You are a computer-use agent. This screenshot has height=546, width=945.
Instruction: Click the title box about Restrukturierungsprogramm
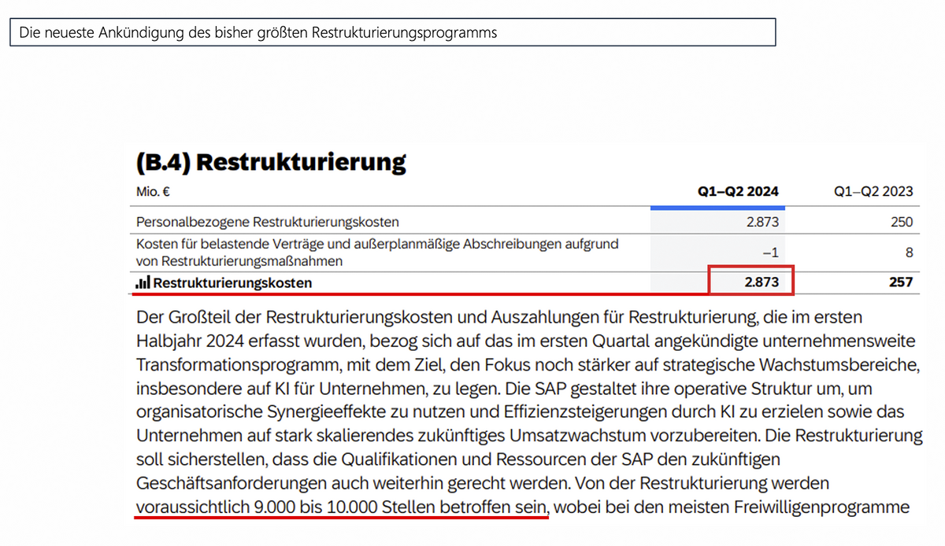click(392, 33)
